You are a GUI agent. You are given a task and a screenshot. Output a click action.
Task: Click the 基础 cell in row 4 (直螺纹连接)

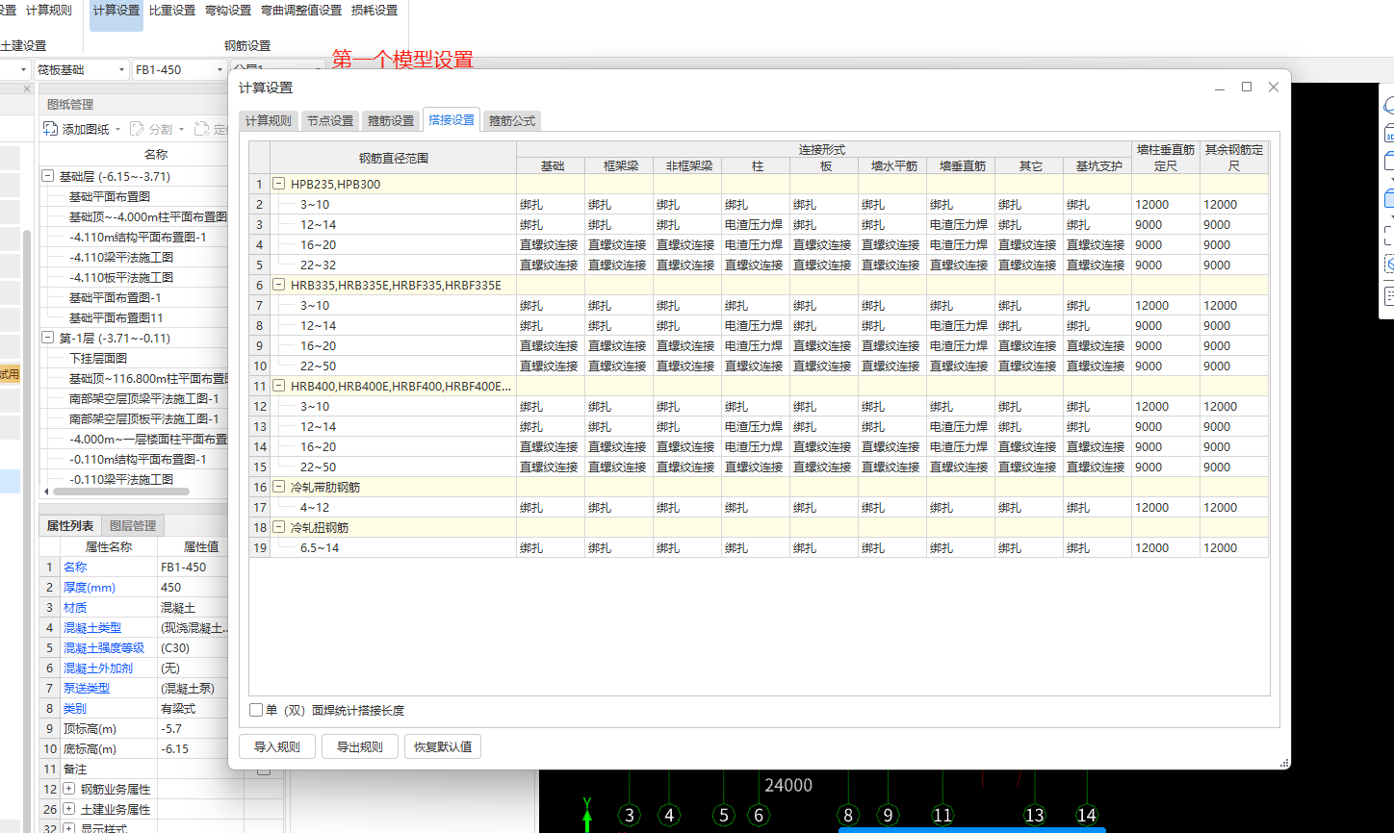551,244
